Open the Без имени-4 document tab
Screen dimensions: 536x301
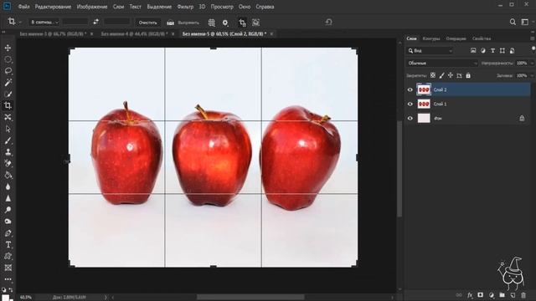(134, 33)
